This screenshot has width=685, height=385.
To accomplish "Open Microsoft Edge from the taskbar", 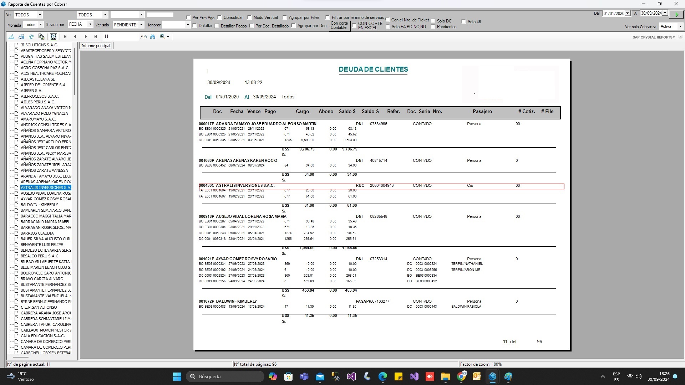I will (382, 376).
